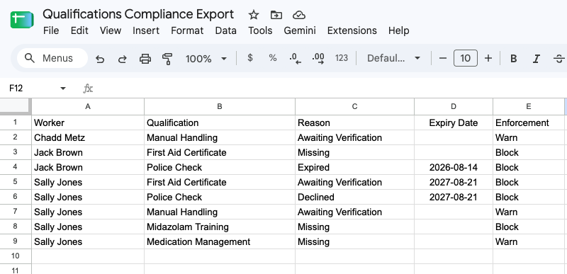Select the Declined cell
This screenshot has height=274, width=567.
pos(354,197)
